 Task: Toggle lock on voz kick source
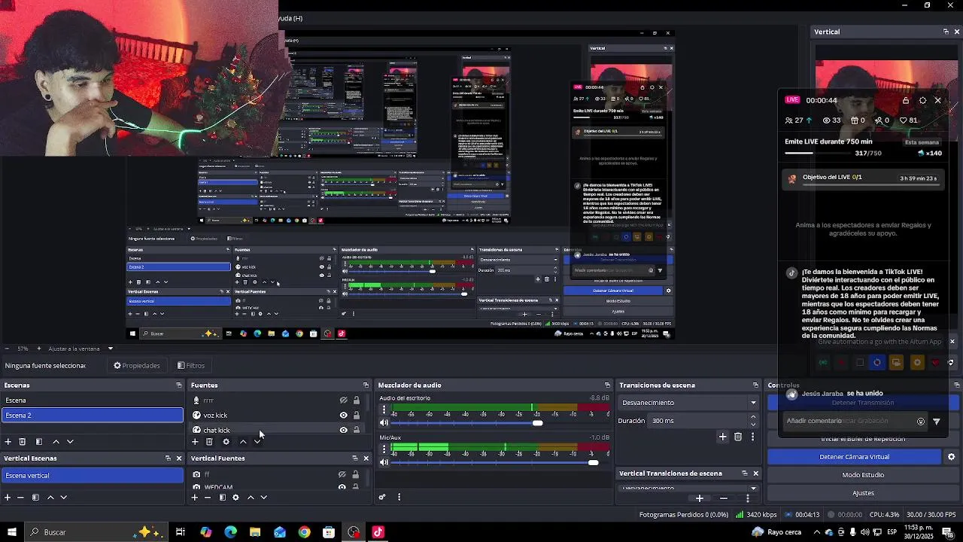(357, 416)
